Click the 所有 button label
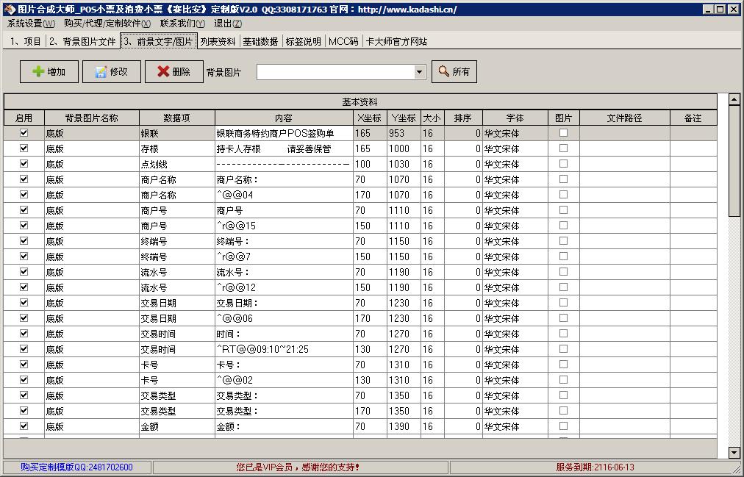Image resolution: width=744 pixels, height=477 pixels. pyautogui.click(x=461, y=71)
